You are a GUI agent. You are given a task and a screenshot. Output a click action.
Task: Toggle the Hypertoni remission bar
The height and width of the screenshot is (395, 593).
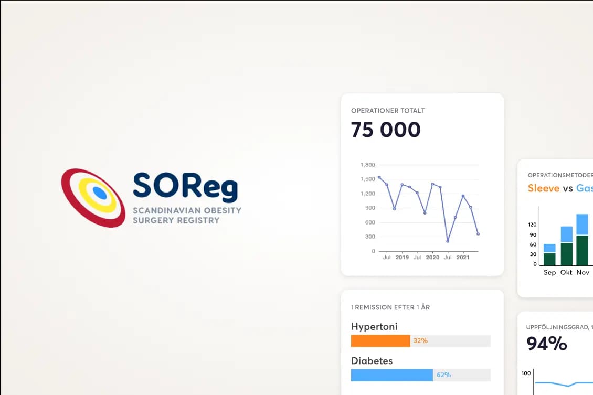click(380, 340)
